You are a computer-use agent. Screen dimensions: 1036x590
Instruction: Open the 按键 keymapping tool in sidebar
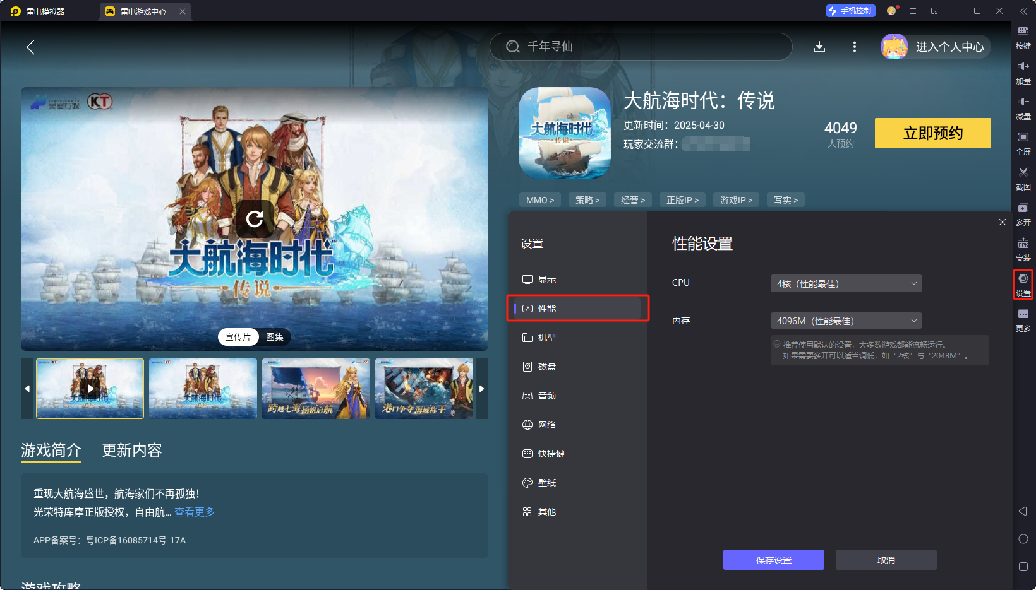click(1023, 37)
